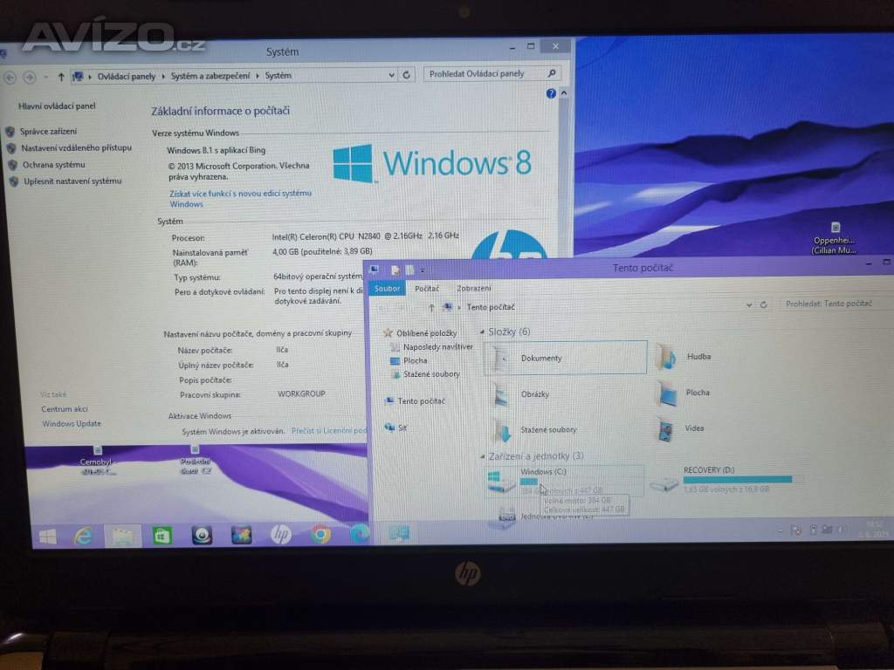Screen dimensions: 894x670
Task: Open the colorful photo app taskbar icon
Action: (x=241, y=535)
